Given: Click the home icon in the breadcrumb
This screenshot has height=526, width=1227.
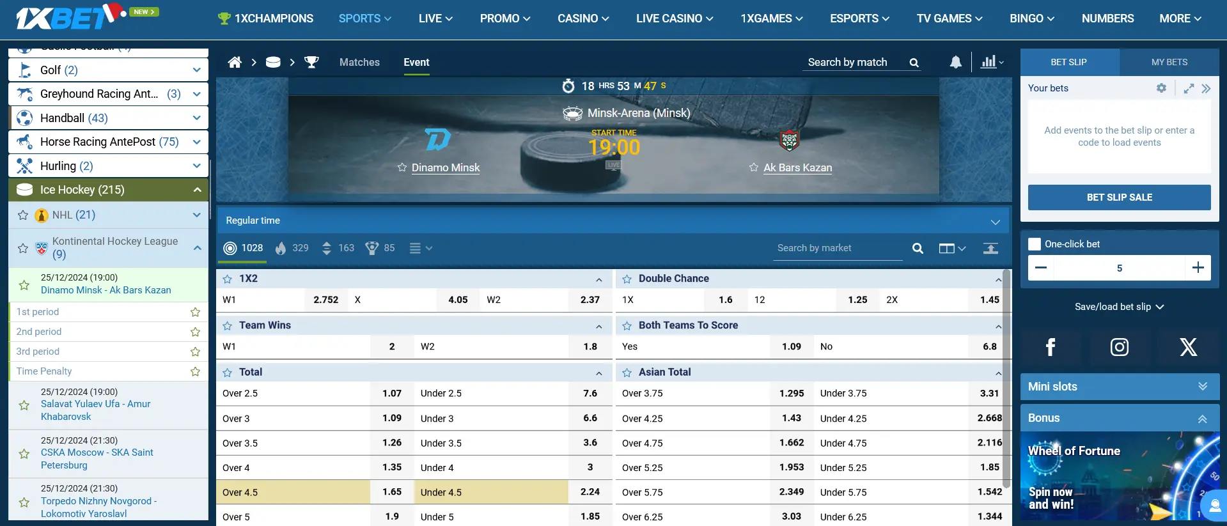Looking at the screenshot, I should [x=235, y=62].
